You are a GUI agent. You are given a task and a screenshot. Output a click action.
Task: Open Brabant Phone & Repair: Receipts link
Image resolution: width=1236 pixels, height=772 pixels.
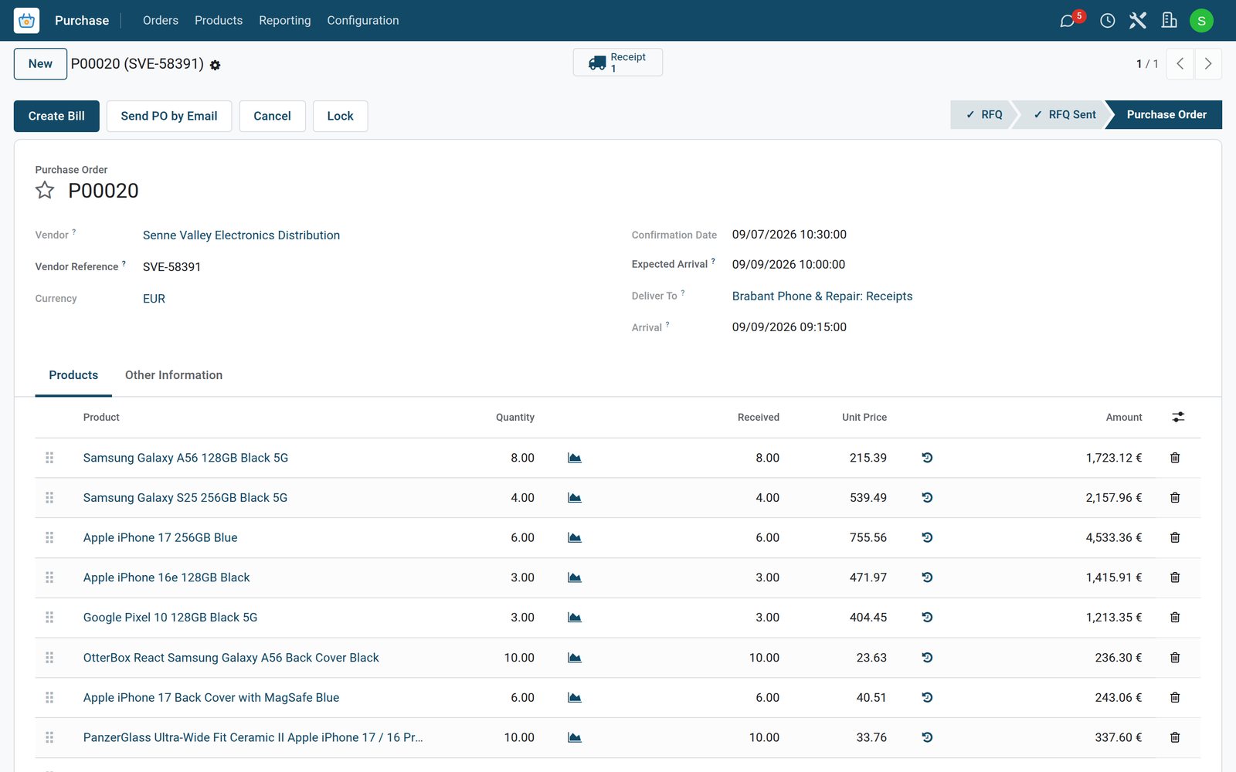(x=822, y=296)
